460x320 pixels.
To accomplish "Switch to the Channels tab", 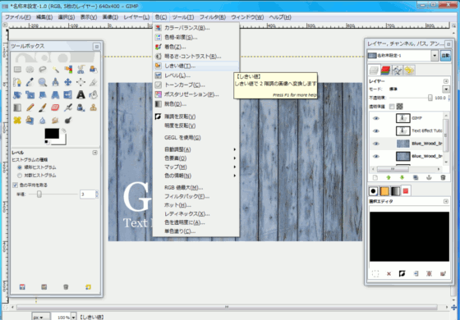I will pos(385,71).
